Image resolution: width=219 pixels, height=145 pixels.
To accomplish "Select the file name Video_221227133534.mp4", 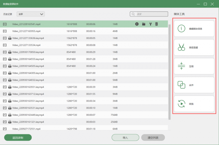I will click(x=26, y=45).
